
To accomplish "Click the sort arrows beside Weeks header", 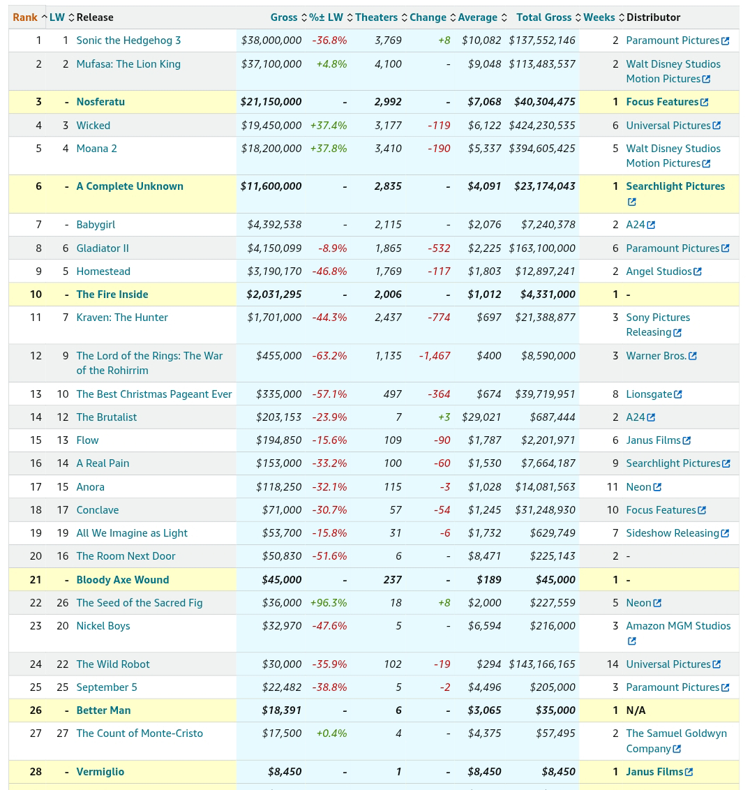I will tap(621, 17).
